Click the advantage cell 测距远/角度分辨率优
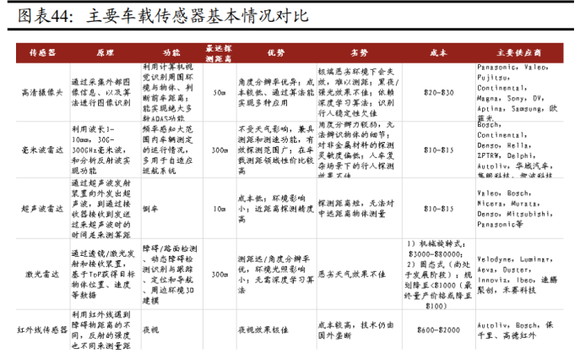The width and height of the screenshot is (580, 359). click(276, 275)
